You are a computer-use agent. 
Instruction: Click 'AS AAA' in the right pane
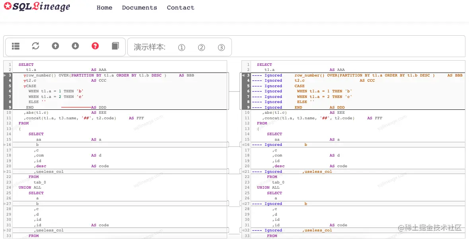tap(337, 70)
